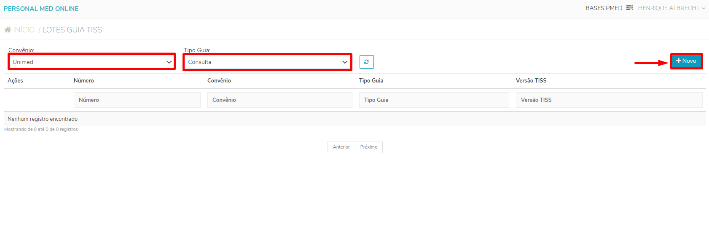Sort by the Versão TISS column header
Screen dimensions: 709x242
[531, 80]
